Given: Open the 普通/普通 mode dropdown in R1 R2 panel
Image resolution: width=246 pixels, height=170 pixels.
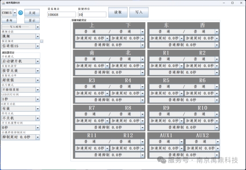Looking at the screenshot, I should pos(184,59).
